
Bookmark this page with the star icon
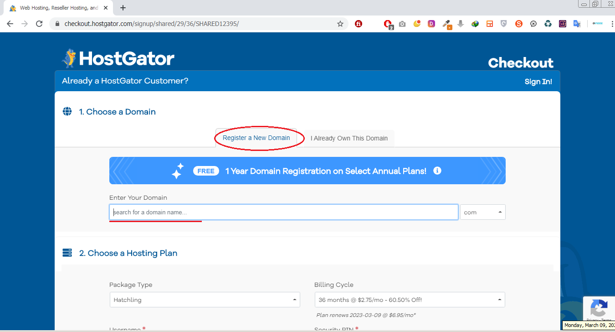click(x=340, y=24)
